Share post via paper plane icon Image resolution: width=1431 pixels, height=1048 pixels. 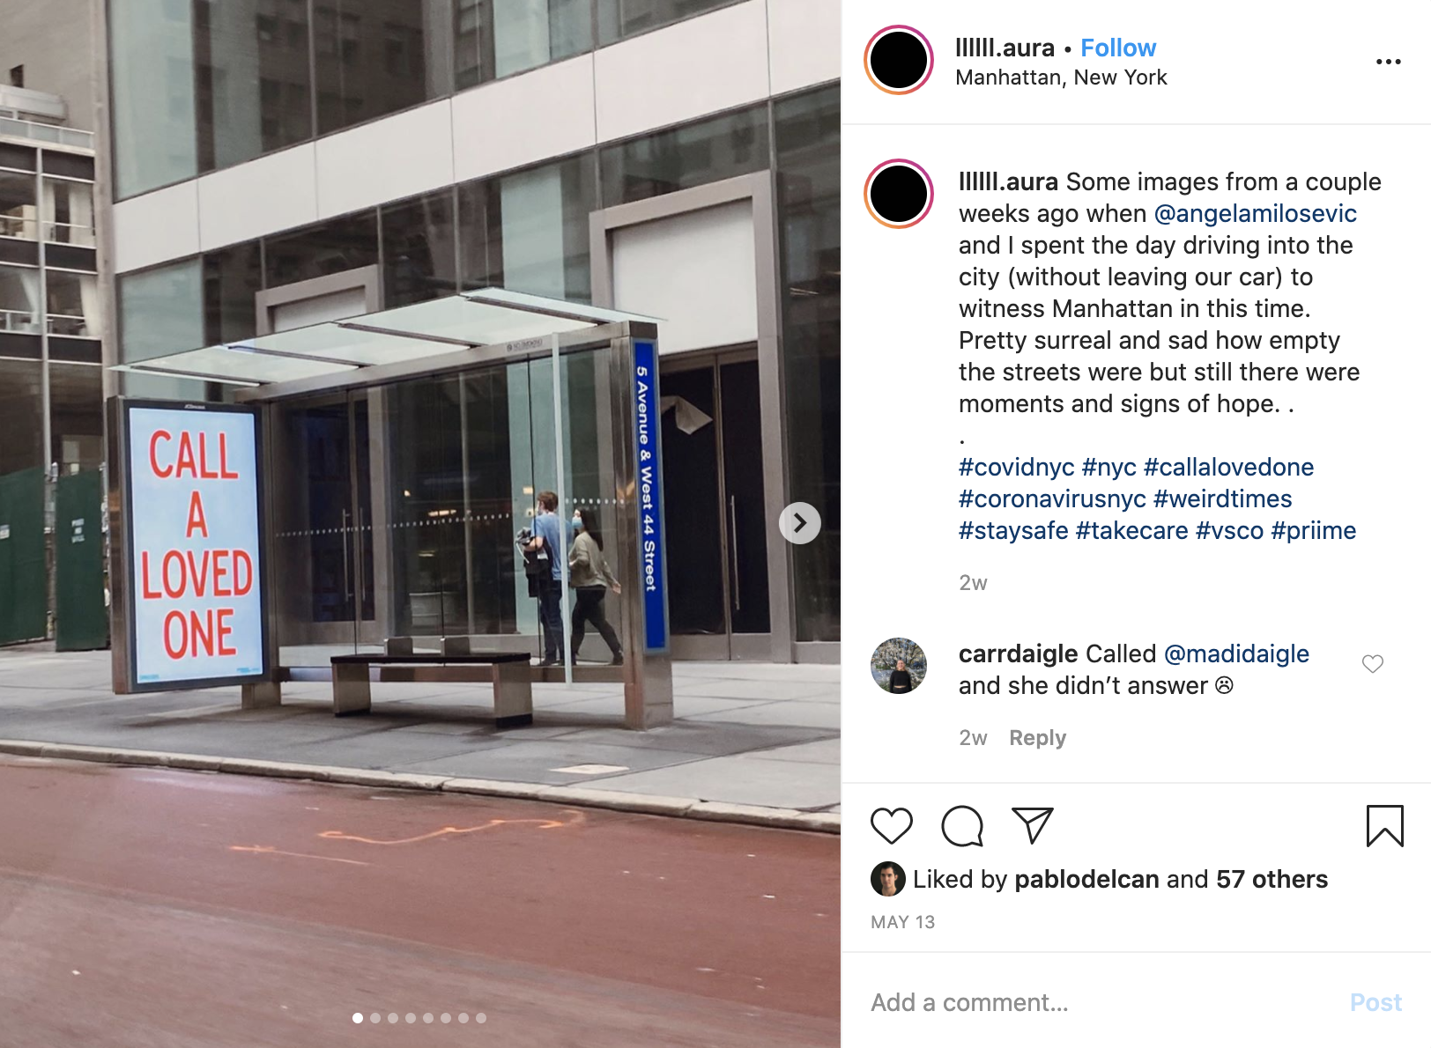(x=1033, y=825)
